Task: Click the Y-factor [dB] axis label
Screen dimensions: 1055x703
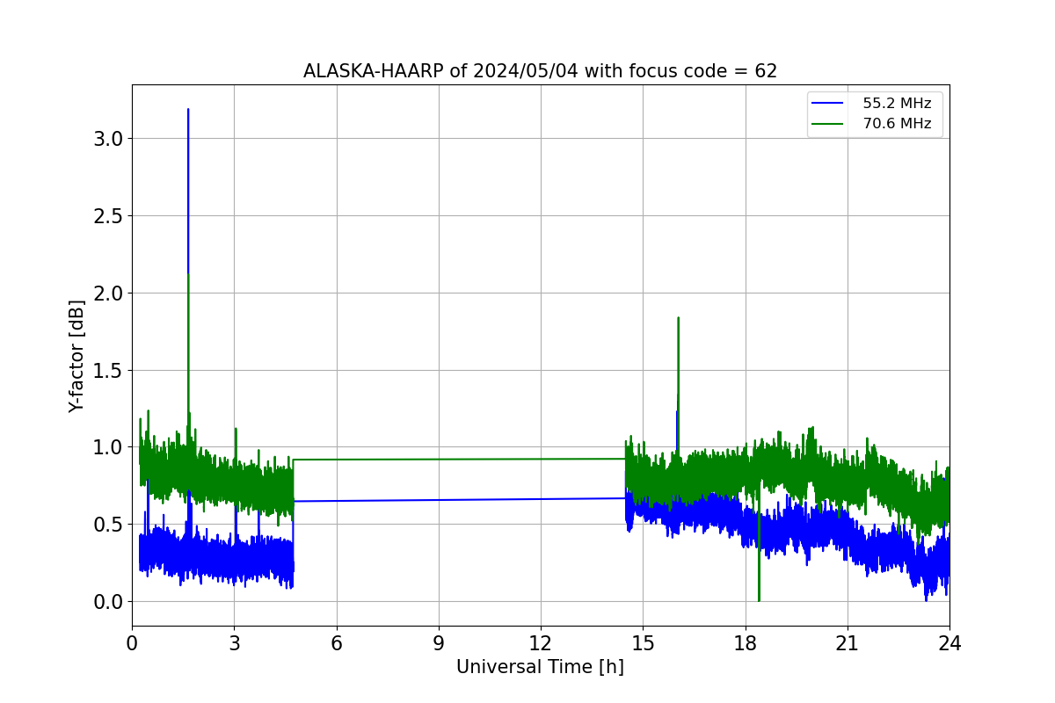Action: pos(77,356)
